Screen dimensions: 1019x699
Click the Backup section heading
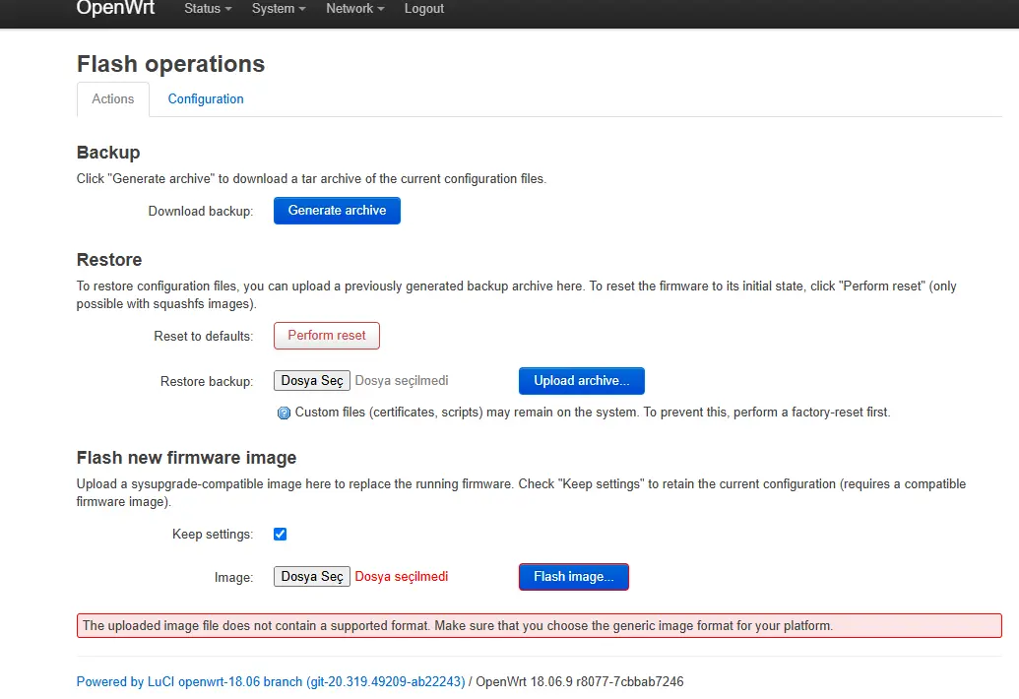[x=108, y=152]
